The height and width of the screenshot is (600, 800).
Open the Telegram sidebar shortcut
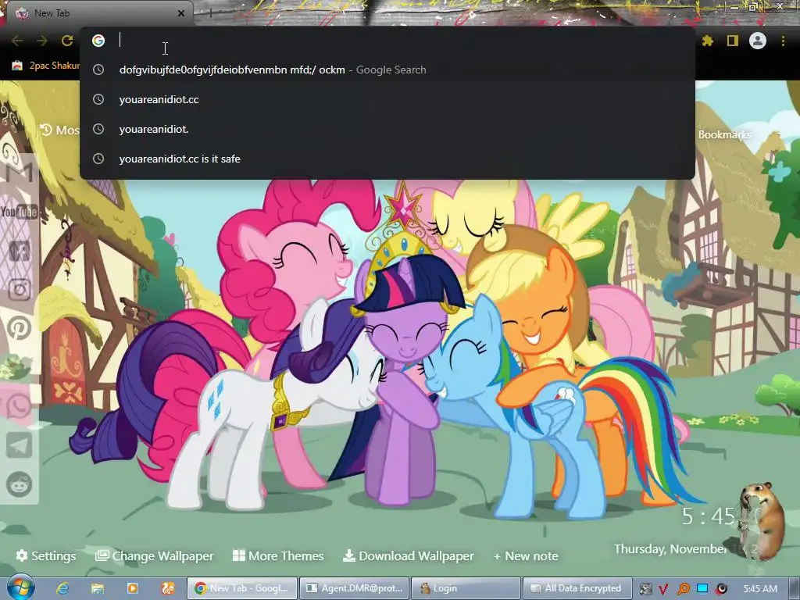tap(20, 445)
